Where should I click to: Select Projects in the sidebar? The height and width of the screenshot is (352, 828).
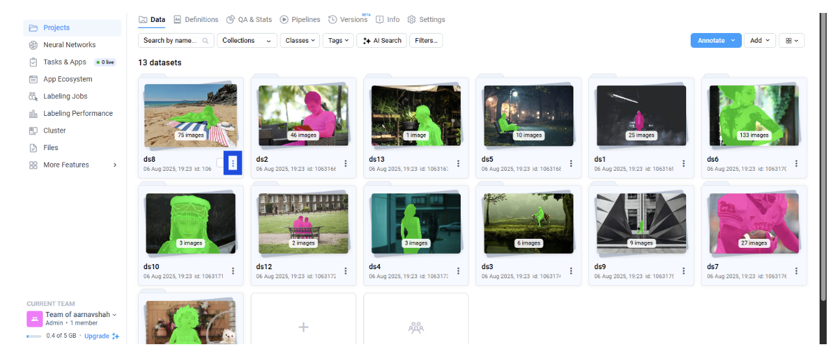click(x=73, y=28)
